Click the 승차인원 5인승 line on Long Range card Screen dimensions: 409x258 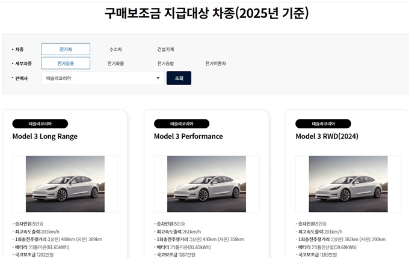28,224
